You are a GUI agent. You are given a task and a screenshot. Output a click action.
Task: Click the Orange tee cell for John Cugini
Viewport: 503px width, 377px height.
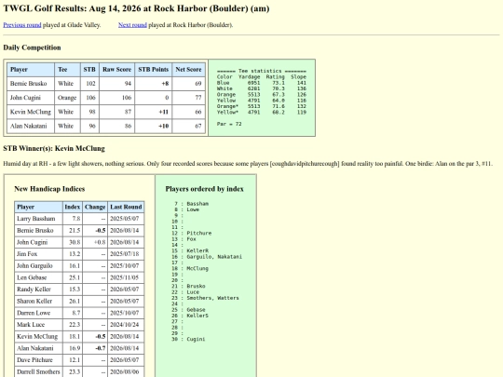click(x=67, y=98)
